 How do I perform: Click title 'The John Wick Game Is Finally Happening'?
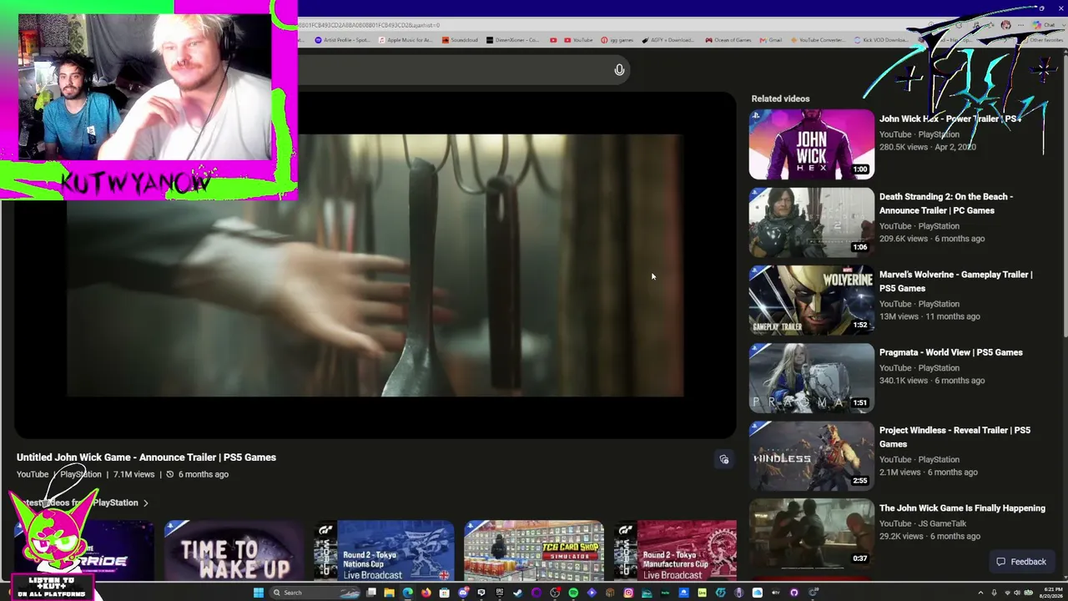[962, 508]
